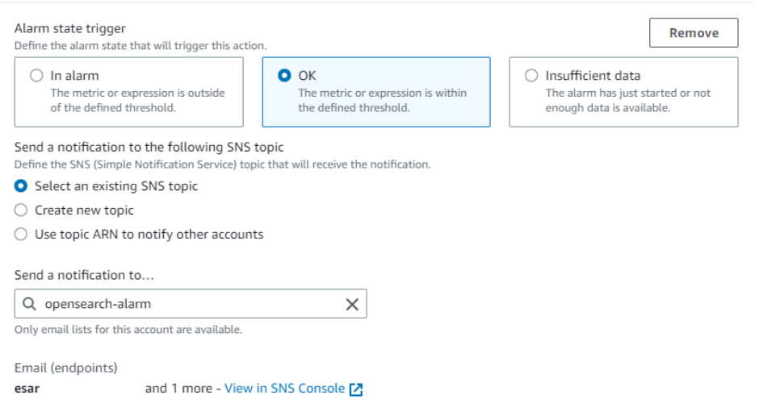Click the esar email endpoint text
759x408 pixels.
click(27, 389)
